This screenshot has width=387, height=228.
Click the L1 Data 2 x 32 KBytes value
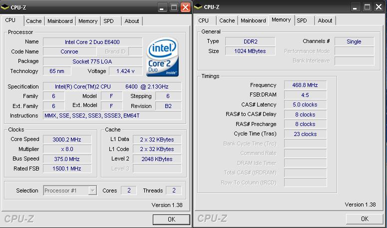(x=157, y=139)
